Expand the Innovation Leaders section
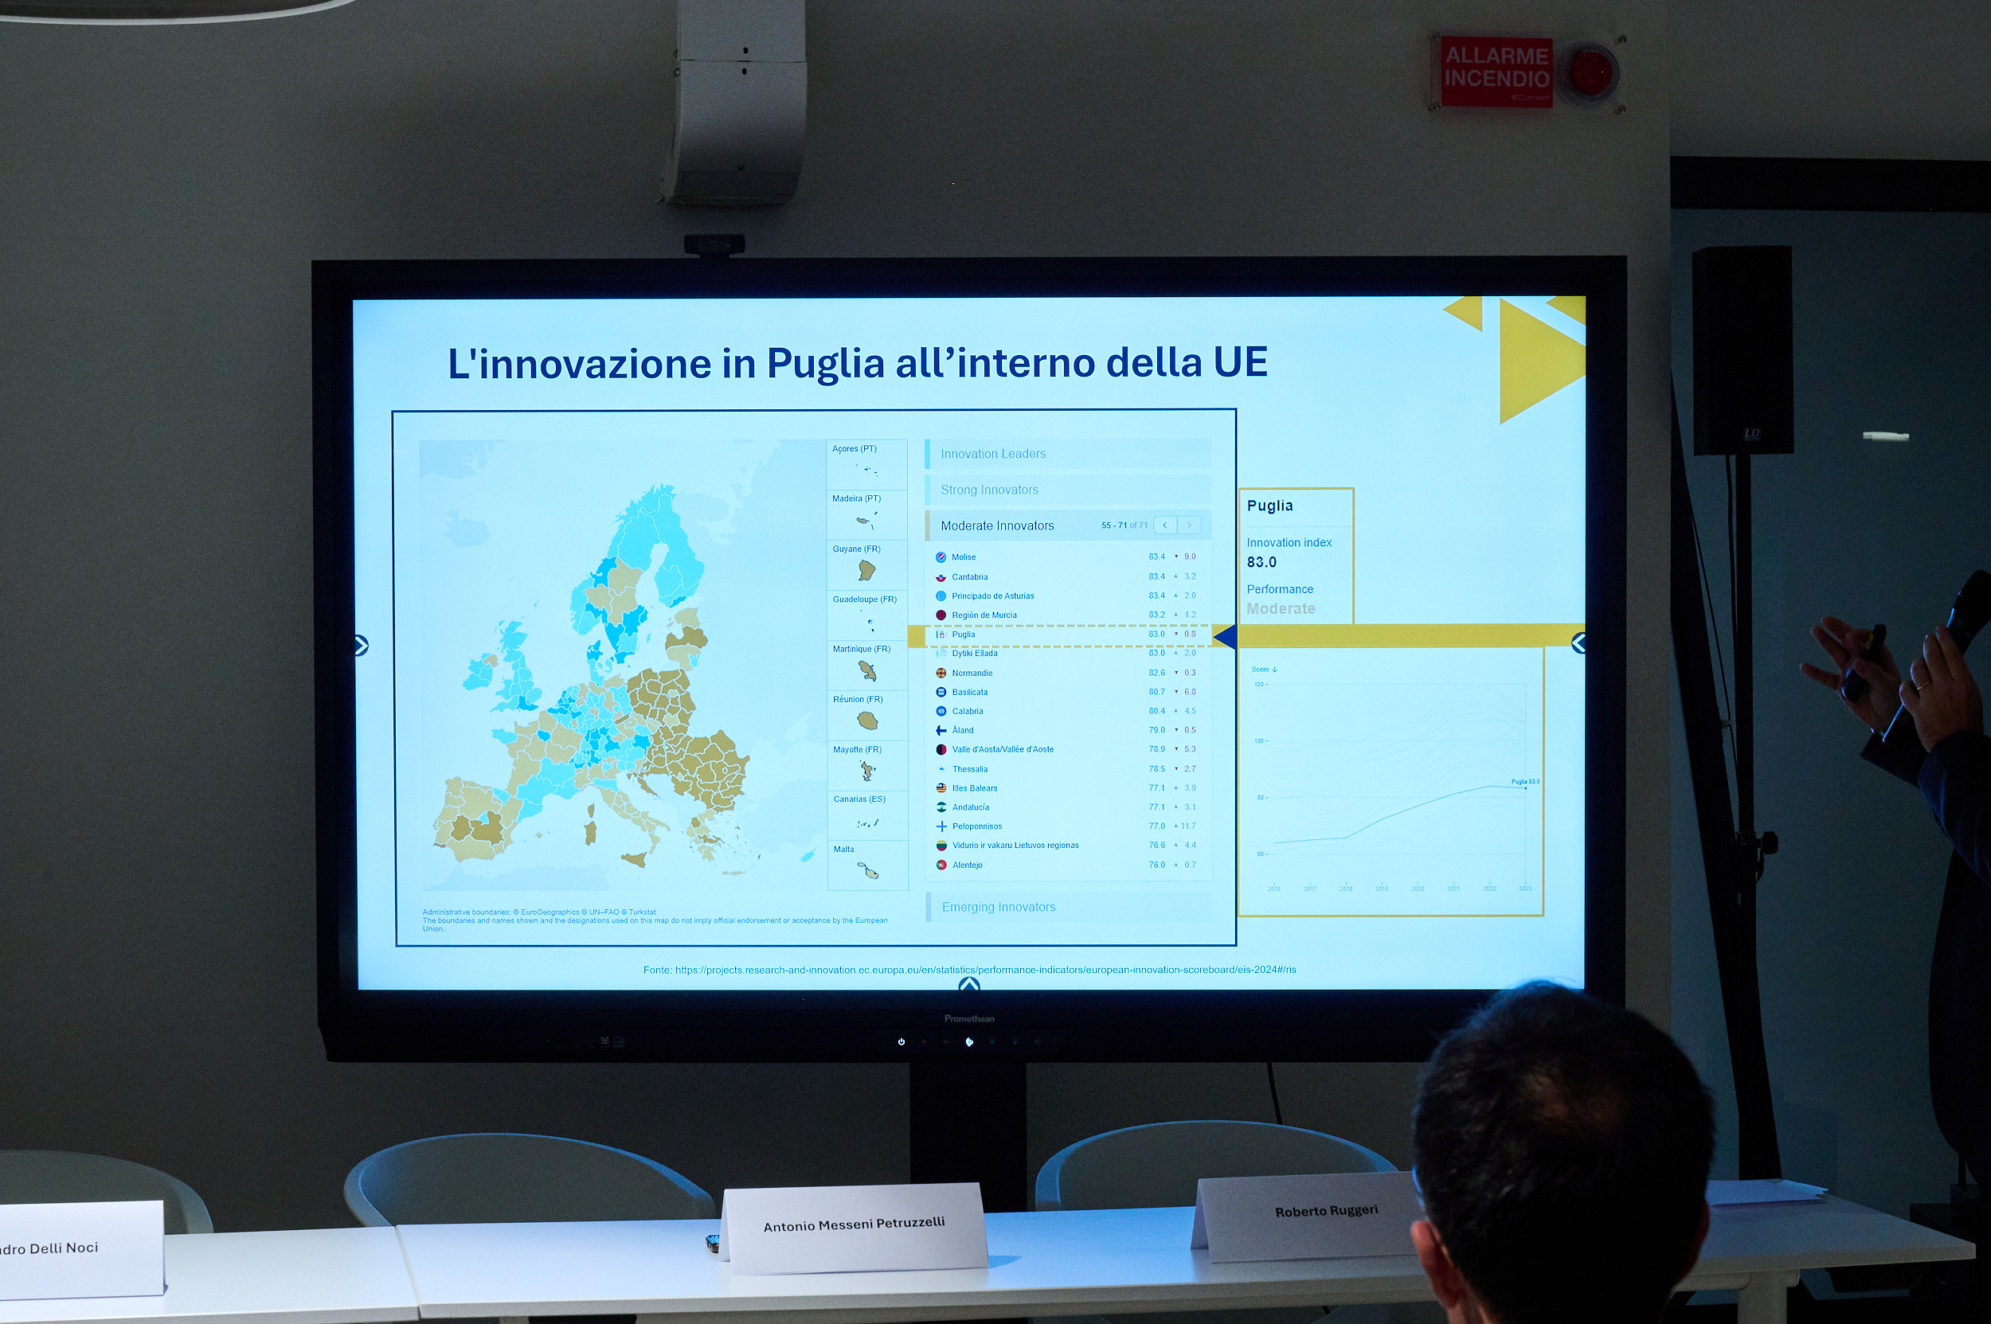The image size is (1991, 1324). pyautogui.click(x=993, y=455)
